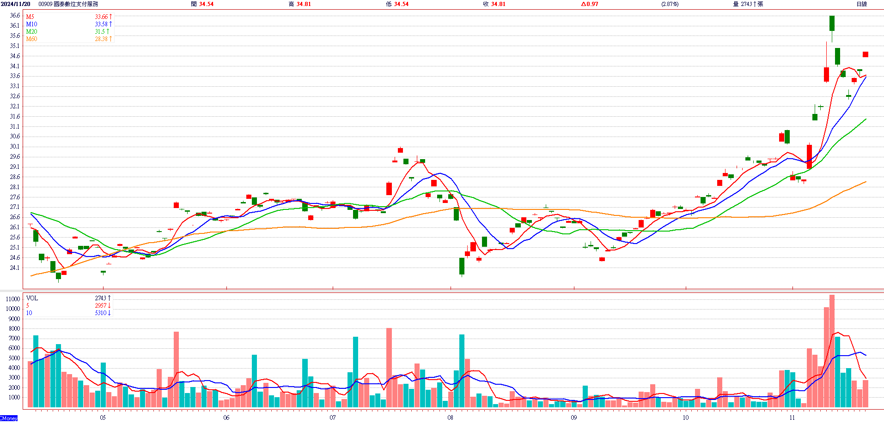Click the 33.6 price axis label
This screenshot has height=423, width=884.
(x=15, y=76)
